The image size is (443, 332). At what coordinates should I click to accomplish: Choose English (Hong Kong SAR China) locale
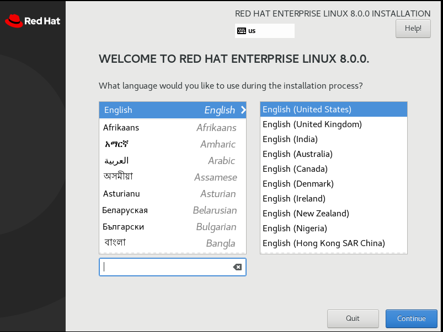pos(334,243)
